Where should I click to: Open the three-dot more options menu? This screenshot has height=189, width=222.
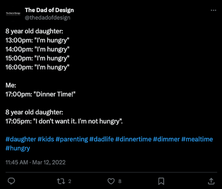pos(213,10)
